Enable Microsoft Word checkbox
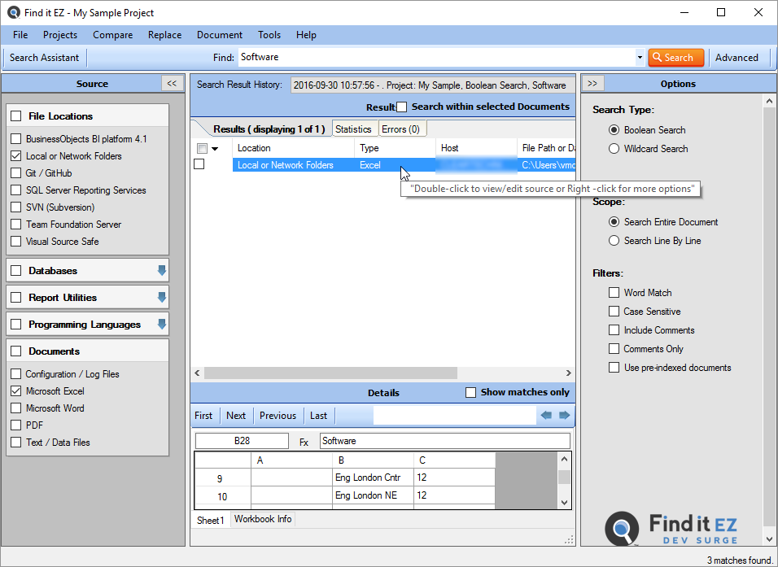 [x=16, y=408]
